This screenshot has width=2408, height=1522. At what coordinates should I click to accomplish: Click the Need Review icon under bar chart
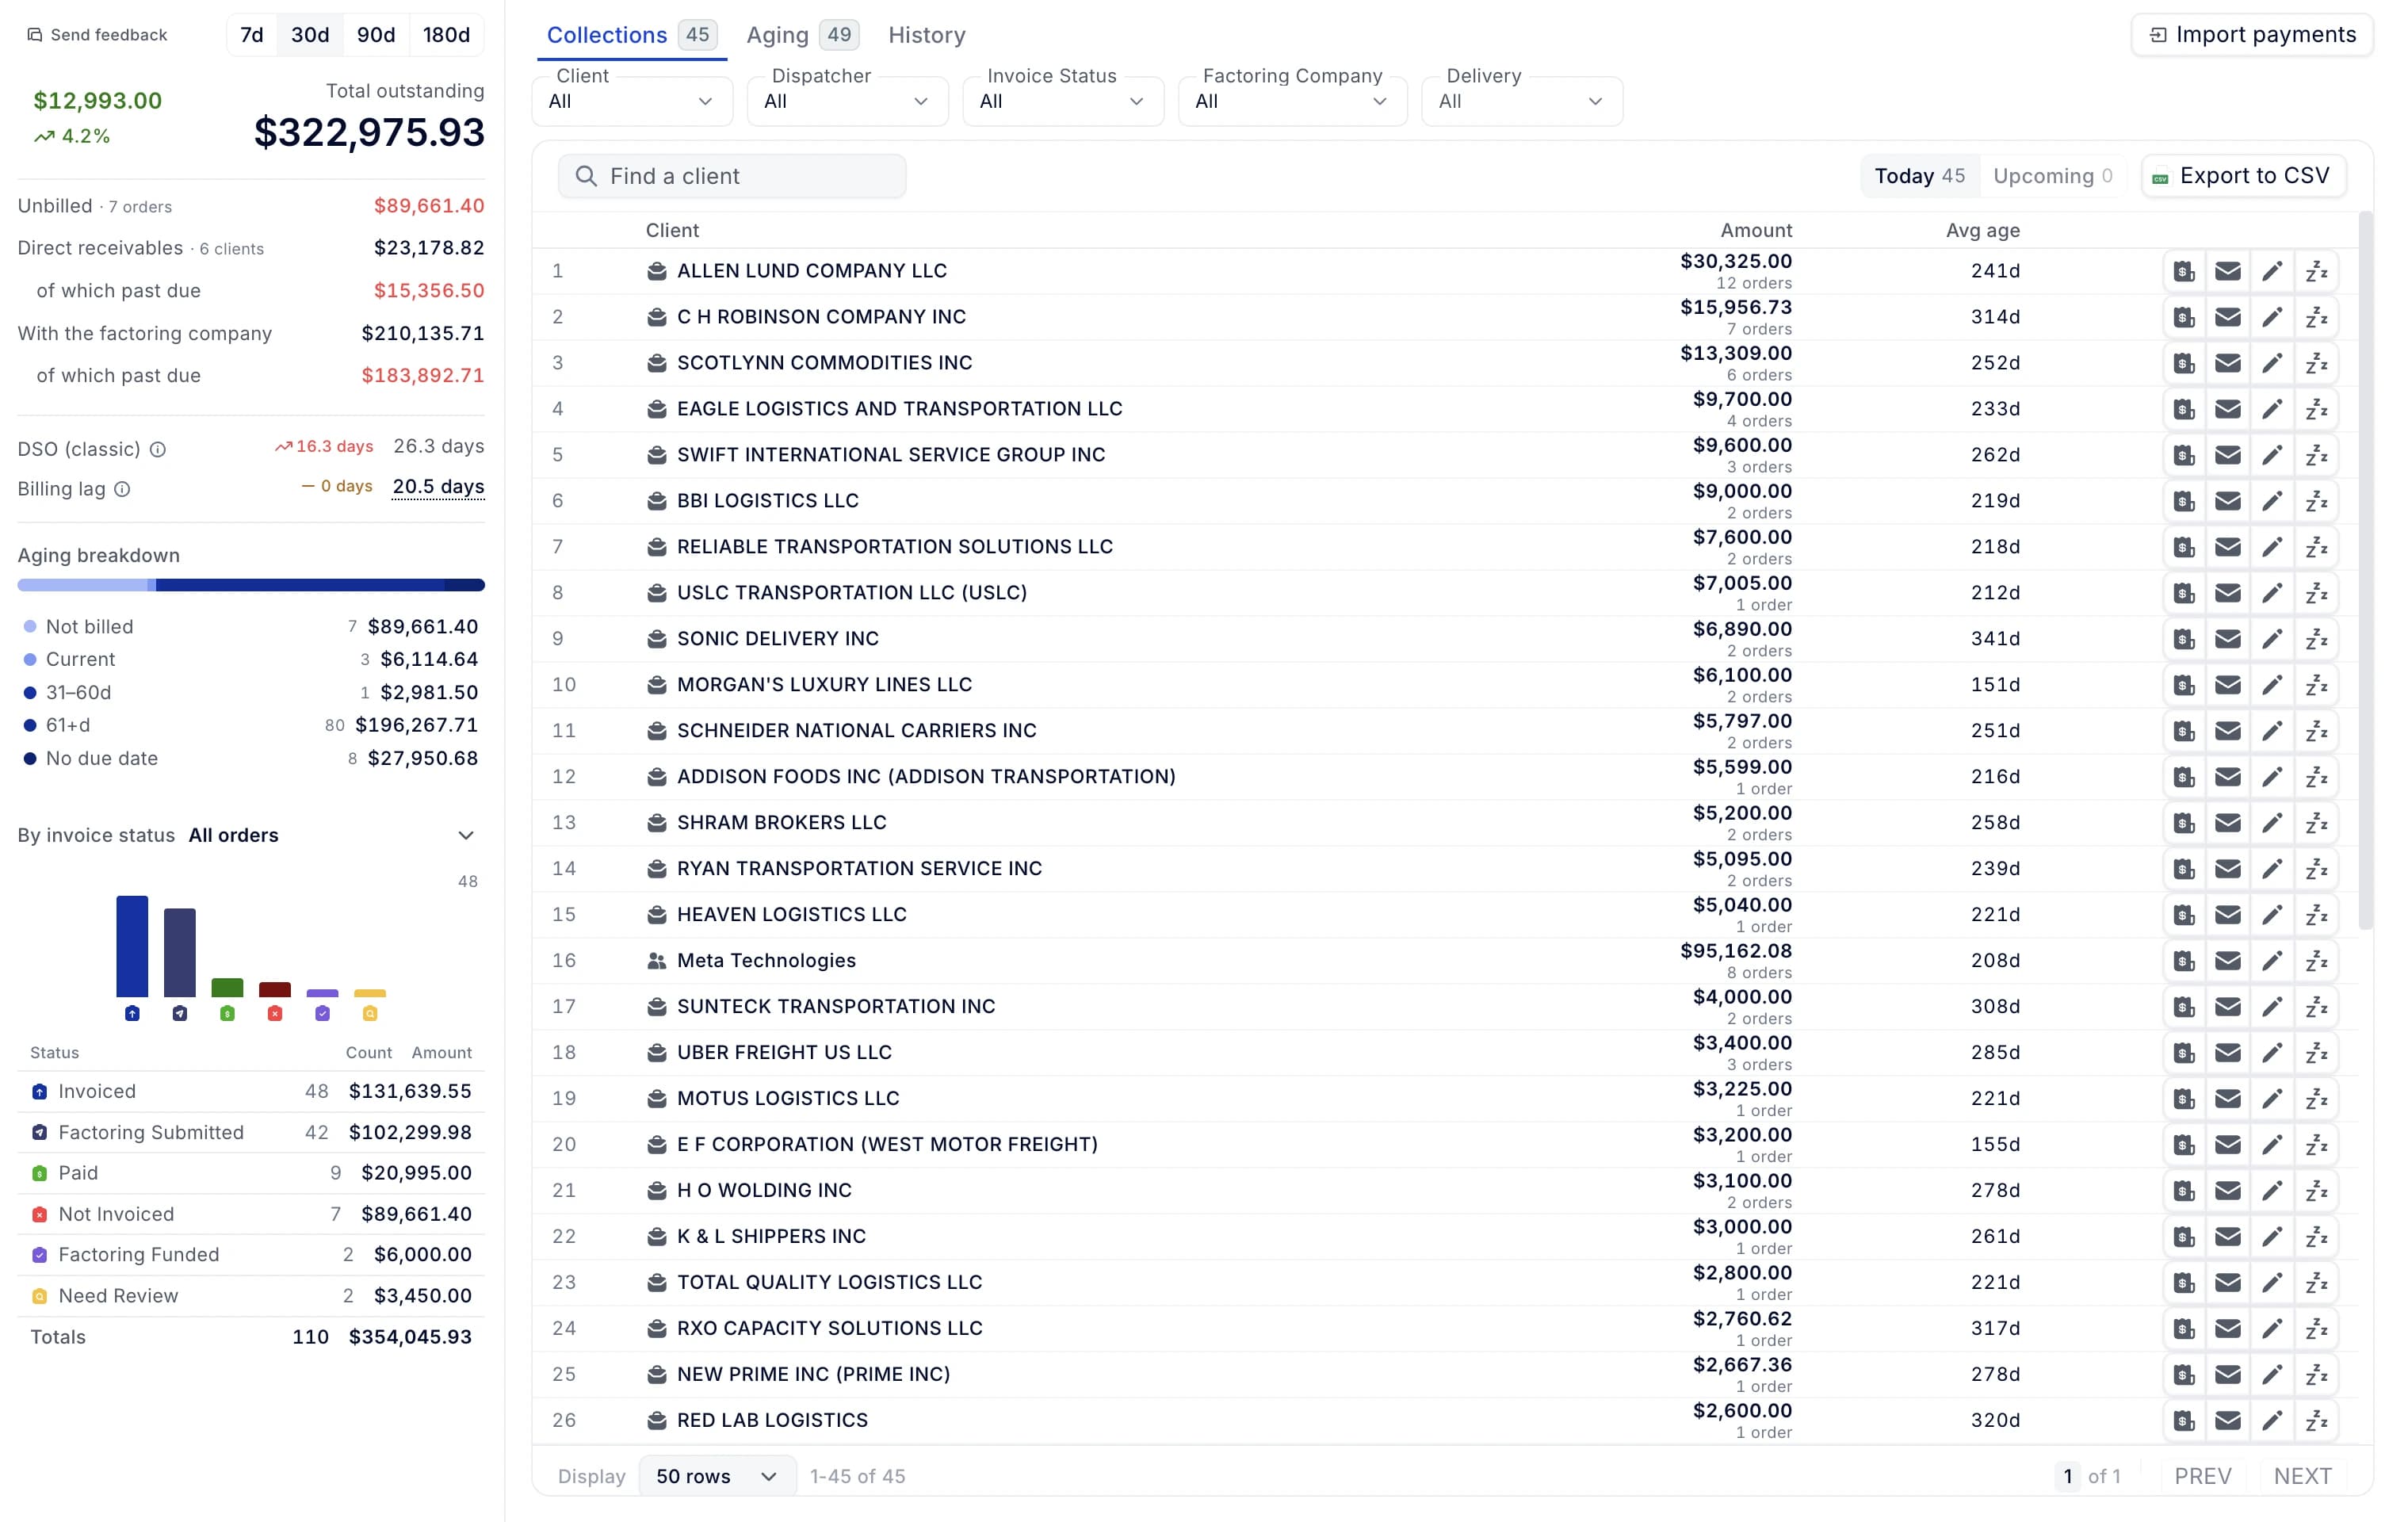(x=370, y=1013)
